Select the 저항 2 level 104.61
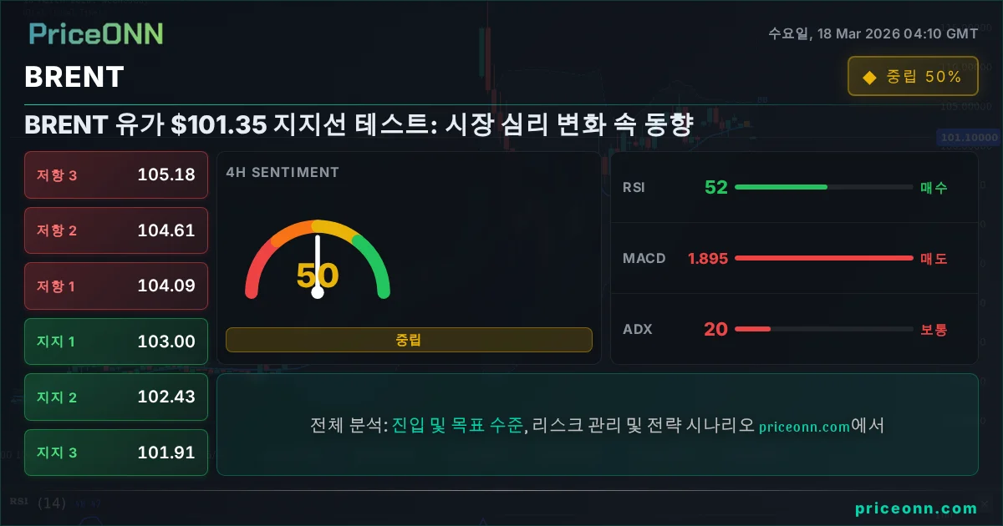This screenshot has width=1003, height=526. (x=116, y=230)
